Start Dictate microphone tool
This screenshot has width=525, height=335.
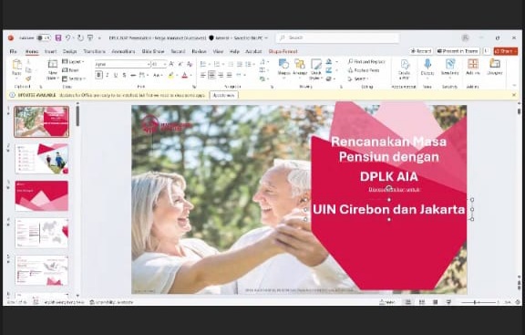[x=427, y=67]
